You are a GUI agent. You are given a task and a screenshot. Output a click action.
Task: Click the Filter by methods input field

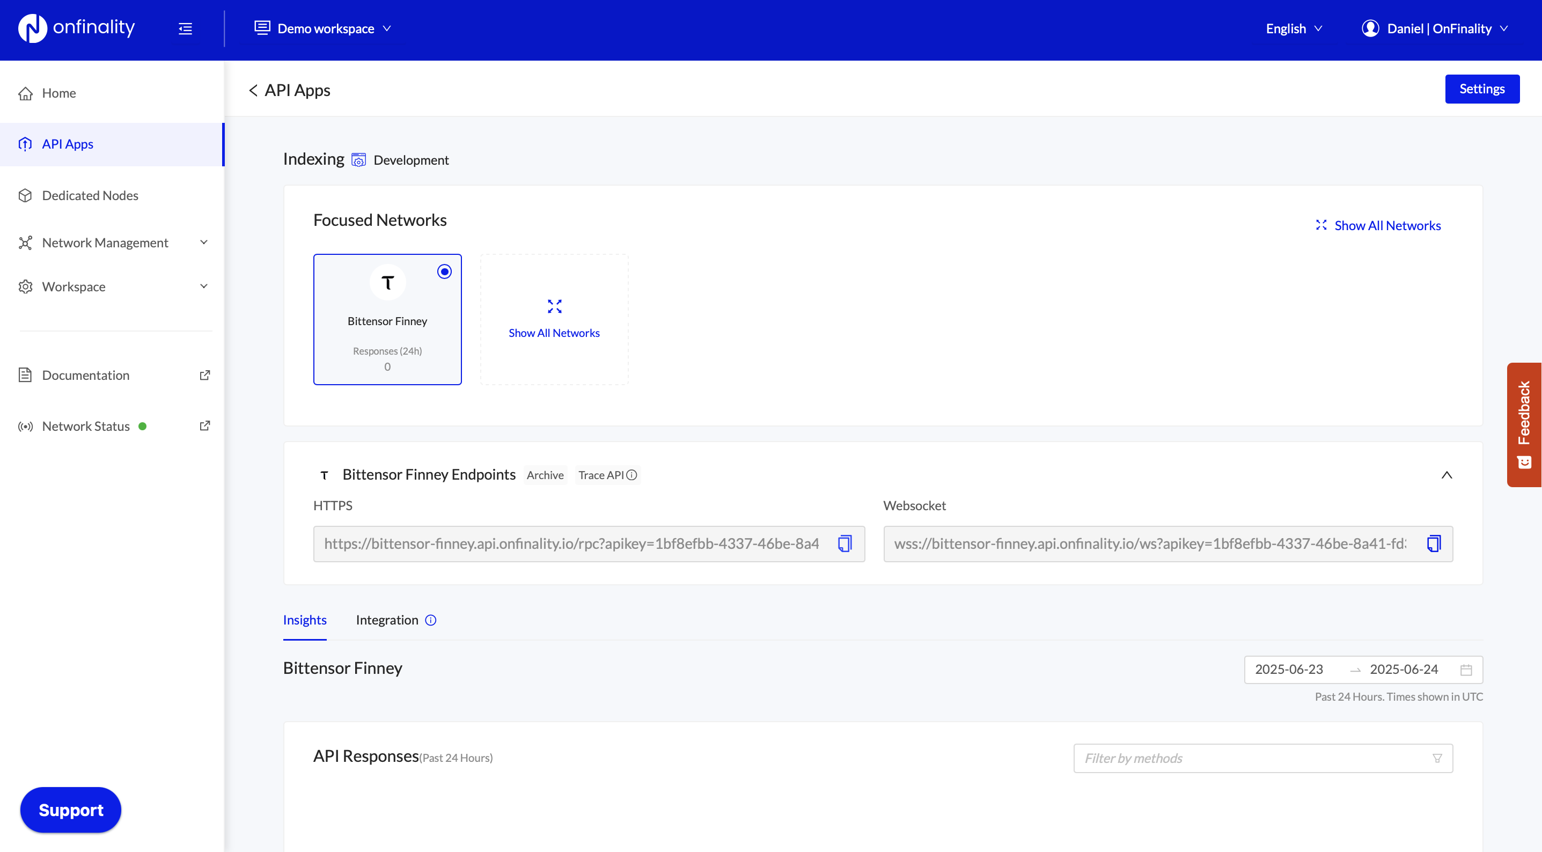tap(1227, 758)
